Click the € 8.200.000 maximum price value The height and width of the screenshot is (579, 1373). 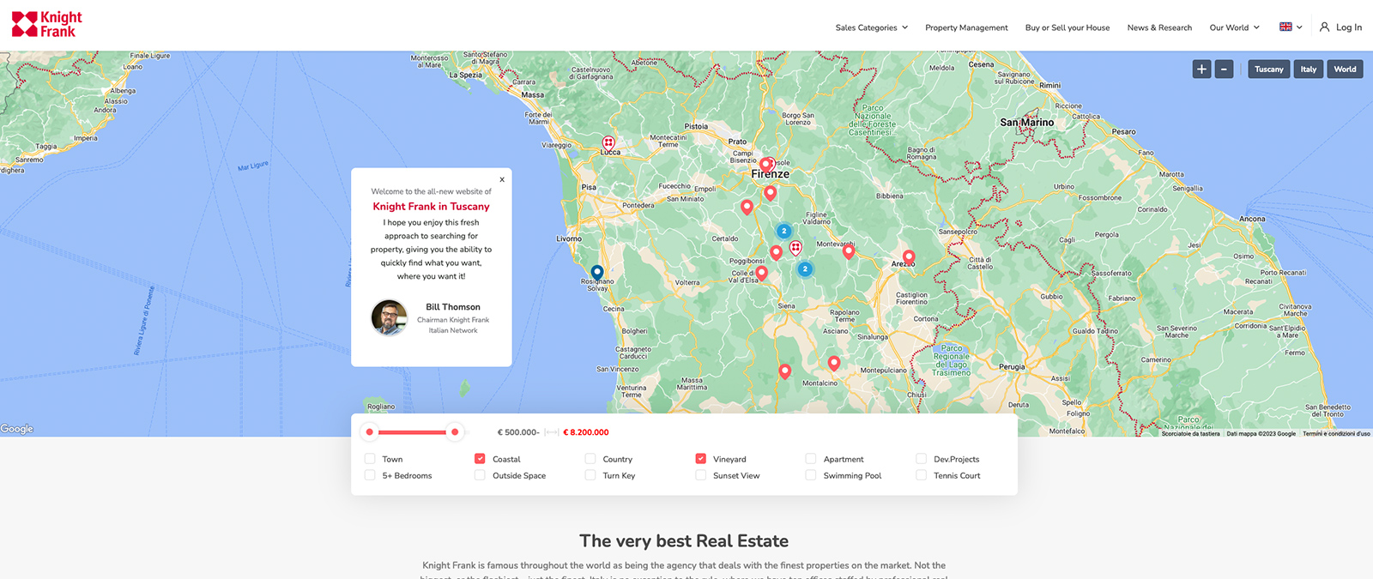point(586,432)
